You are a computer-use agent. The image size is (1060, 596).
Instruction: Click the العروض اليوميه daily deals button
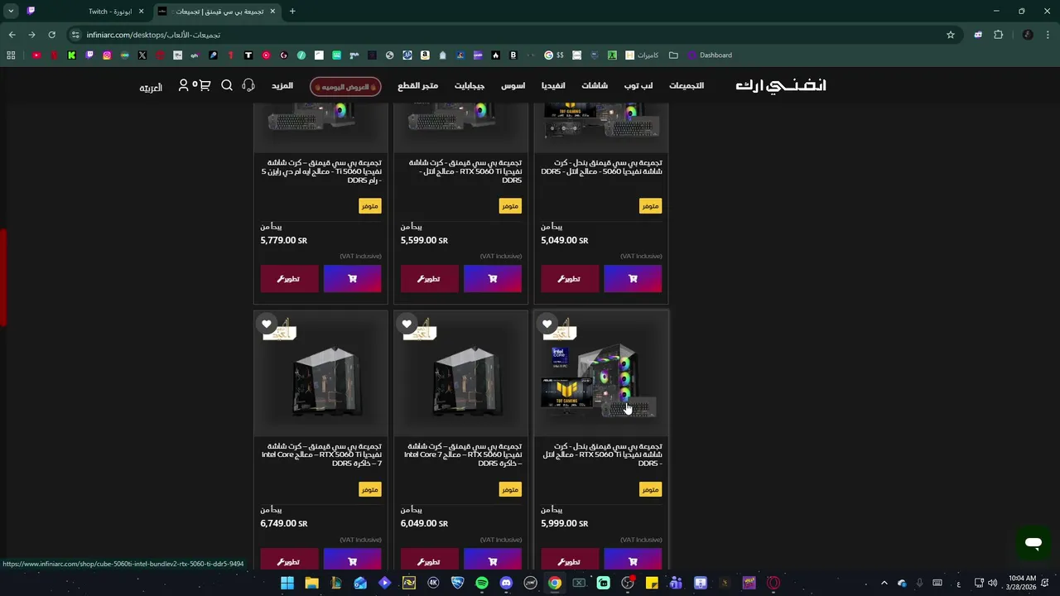(345, 87)
